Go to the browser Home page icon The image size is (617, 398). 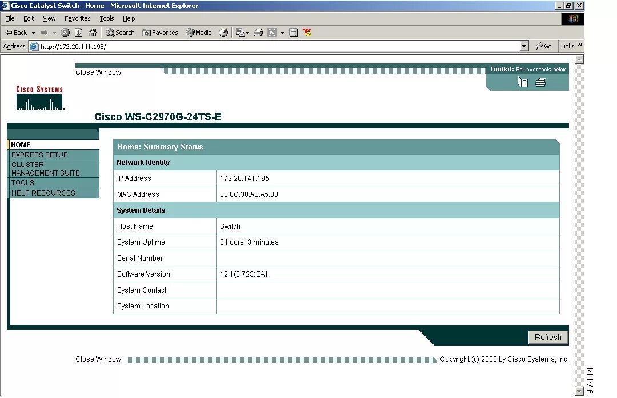click(x=93, y=33)
